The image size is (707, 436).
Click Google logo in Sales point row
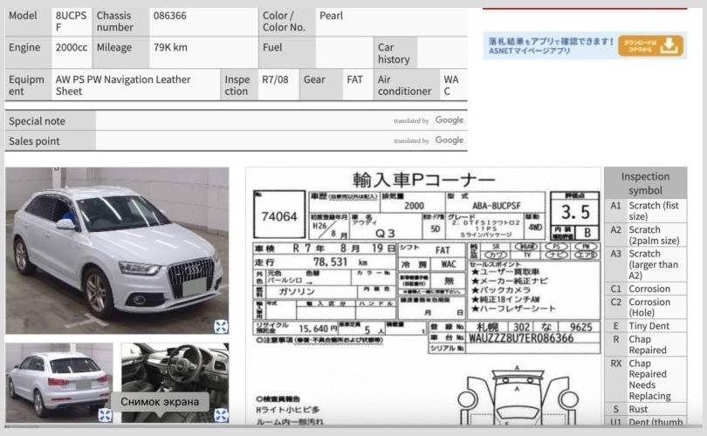[450, 140]
